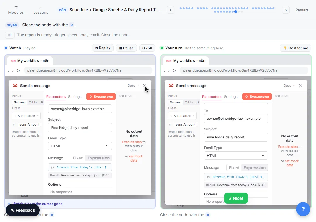Select My workflow - n8n tab in Your turn

pos(186,60)
